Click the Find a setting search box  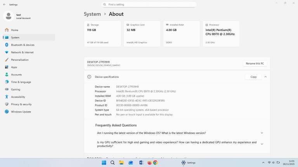click(x=149, y=4)
